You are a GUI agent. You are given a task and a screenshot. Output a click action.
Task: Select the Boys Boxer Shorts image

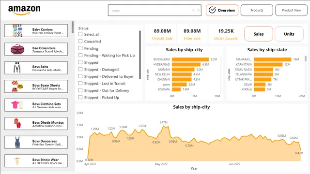click(x=17, y=86)
